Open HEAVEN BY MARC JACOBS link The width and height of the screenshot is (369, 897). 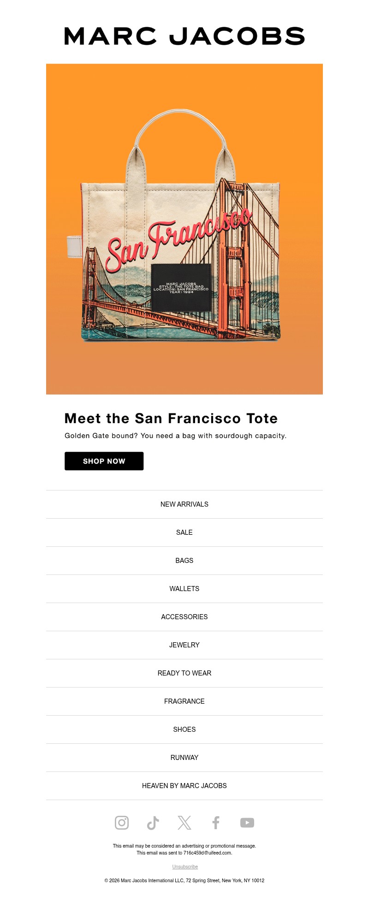[184, 786]
